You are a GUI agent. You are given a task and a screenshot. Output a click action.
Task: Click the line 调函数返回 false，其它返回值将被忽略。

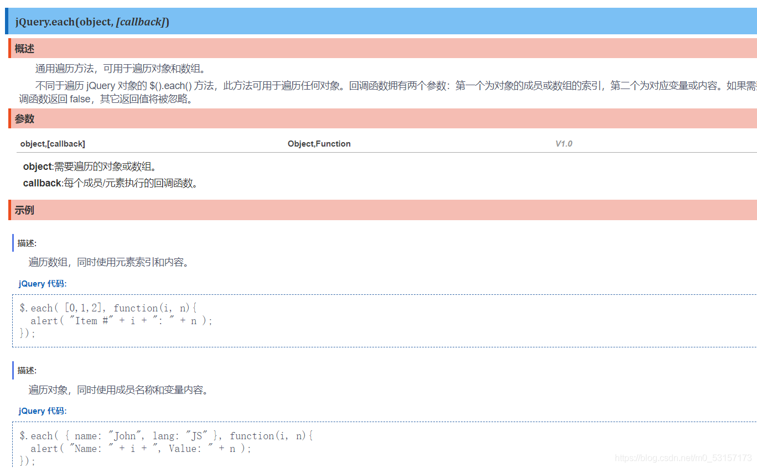106,100
